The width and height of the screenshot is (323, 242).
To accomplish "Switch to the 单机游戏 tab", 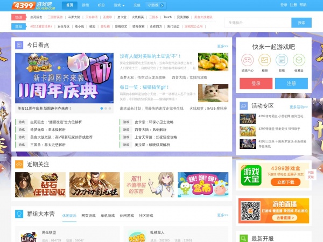I will coord(108,216).
